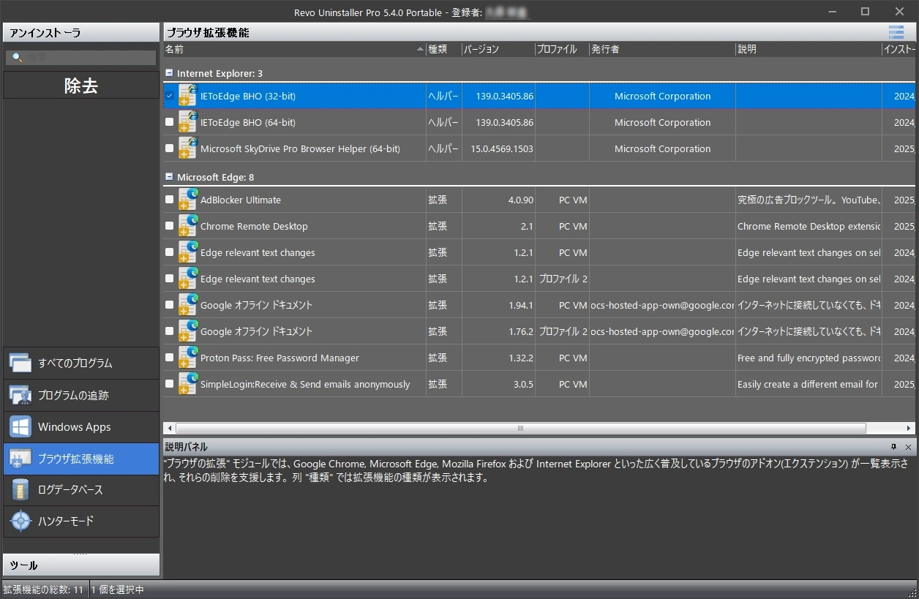Viewport: 919px width, 599px height.
Task: Click the ログデータベース sidebar icon
Action: tap(20, 489)
